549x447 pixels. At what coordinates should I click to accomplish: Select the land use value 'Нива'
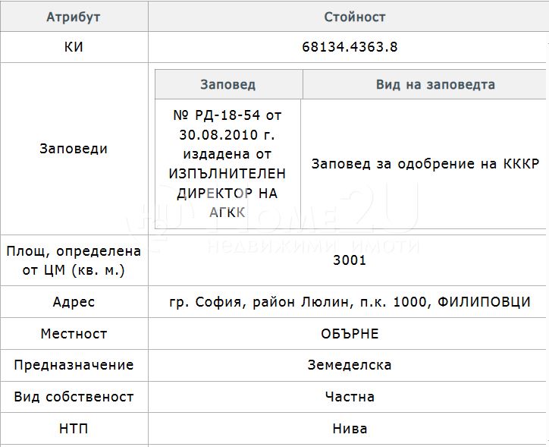[350, 429]
